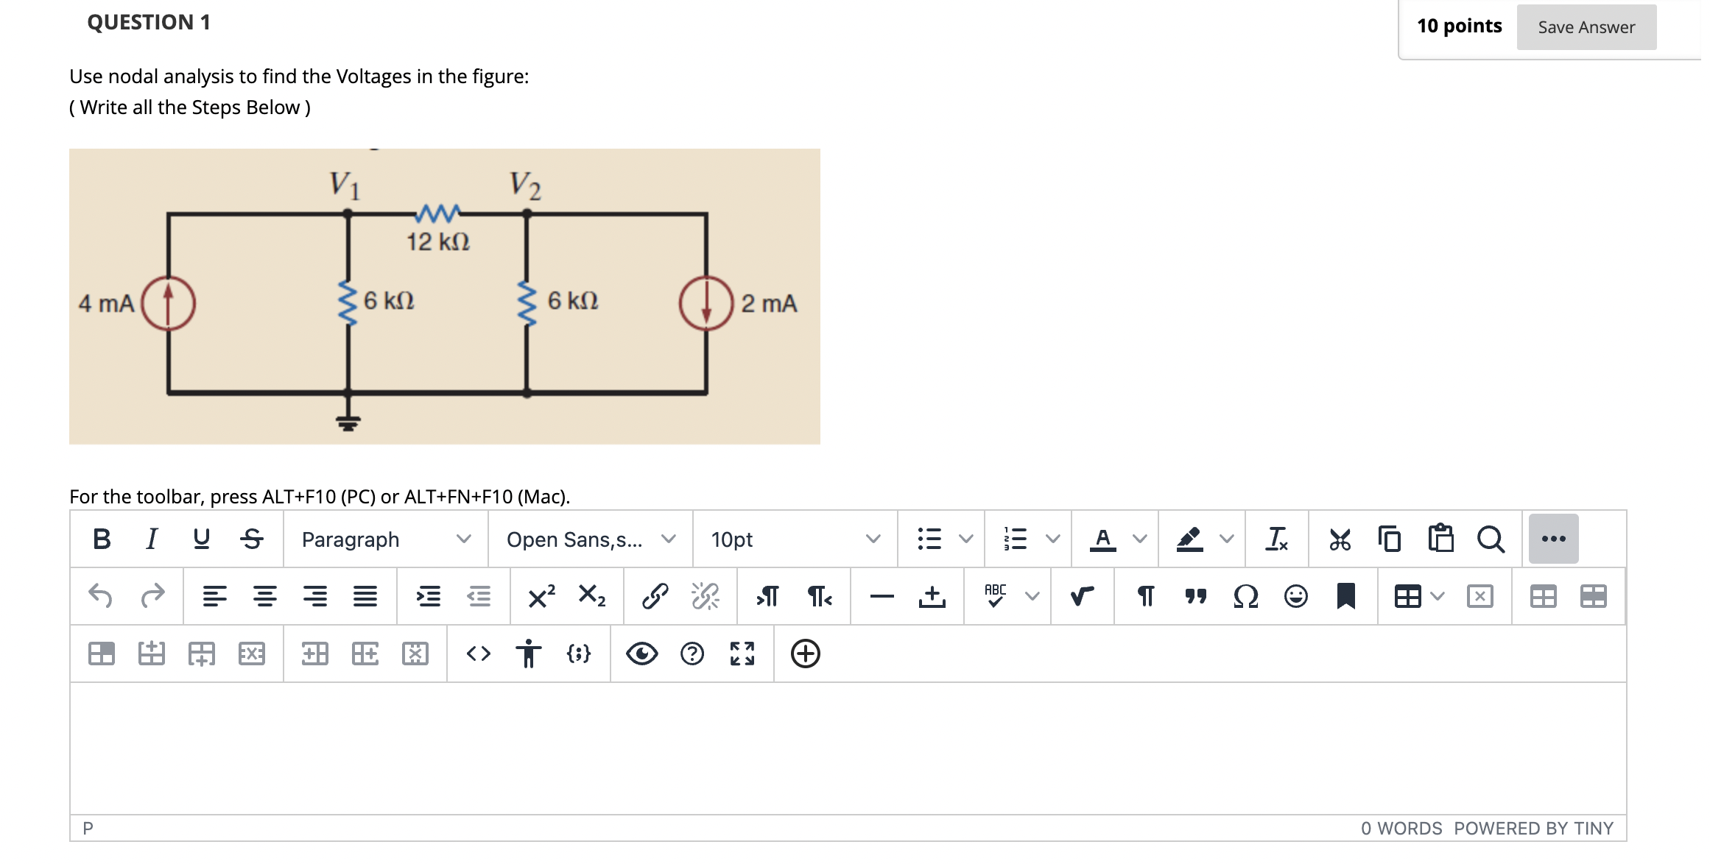Align text left

click(215, 595)
